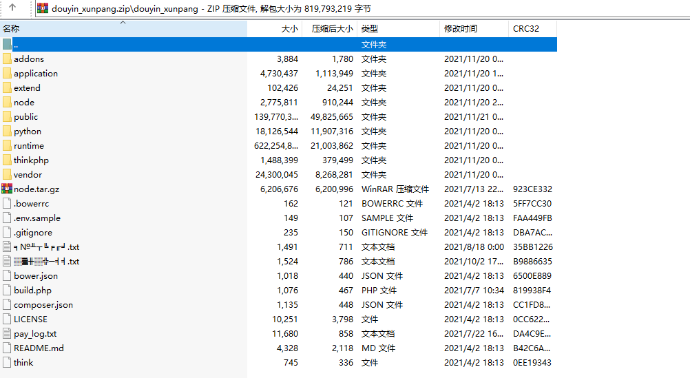Select the 'pay_log.txt' file name
This screenshot has width=690, height=378.
point(35,334)
